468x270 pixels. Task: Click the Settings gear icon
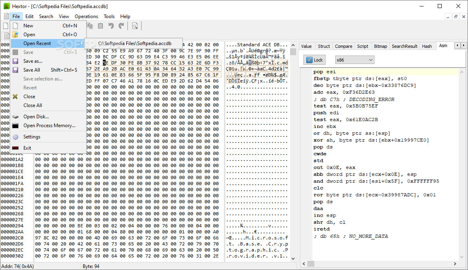coord(15,137)
